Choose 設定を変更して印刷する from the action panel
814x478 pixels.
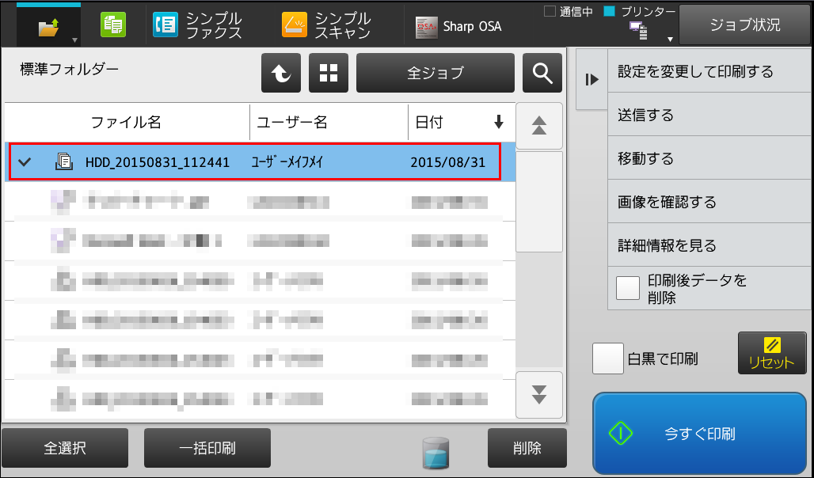(709, 71)
